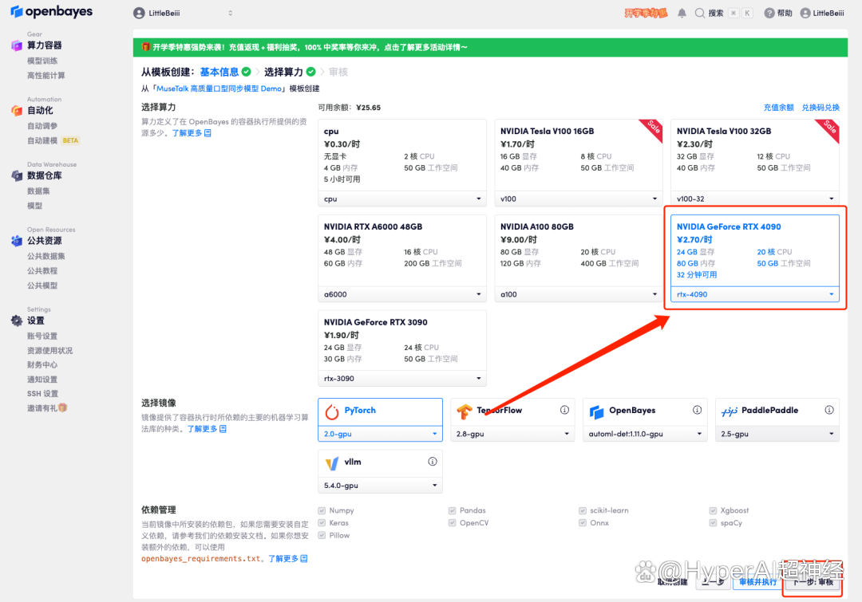Open 算力容器 gear section icon

pyautogui.click(x=17, y=45)
